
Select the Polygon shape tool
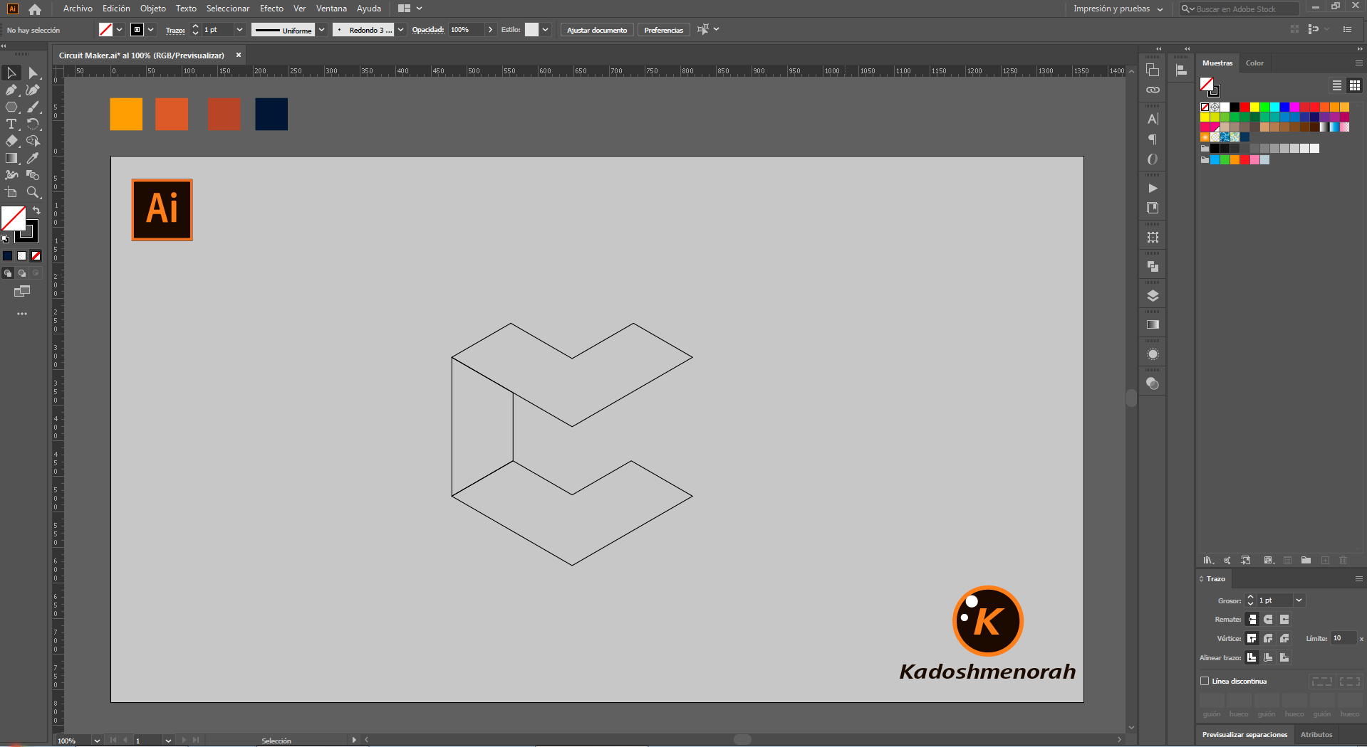click(x=11, y=107)
